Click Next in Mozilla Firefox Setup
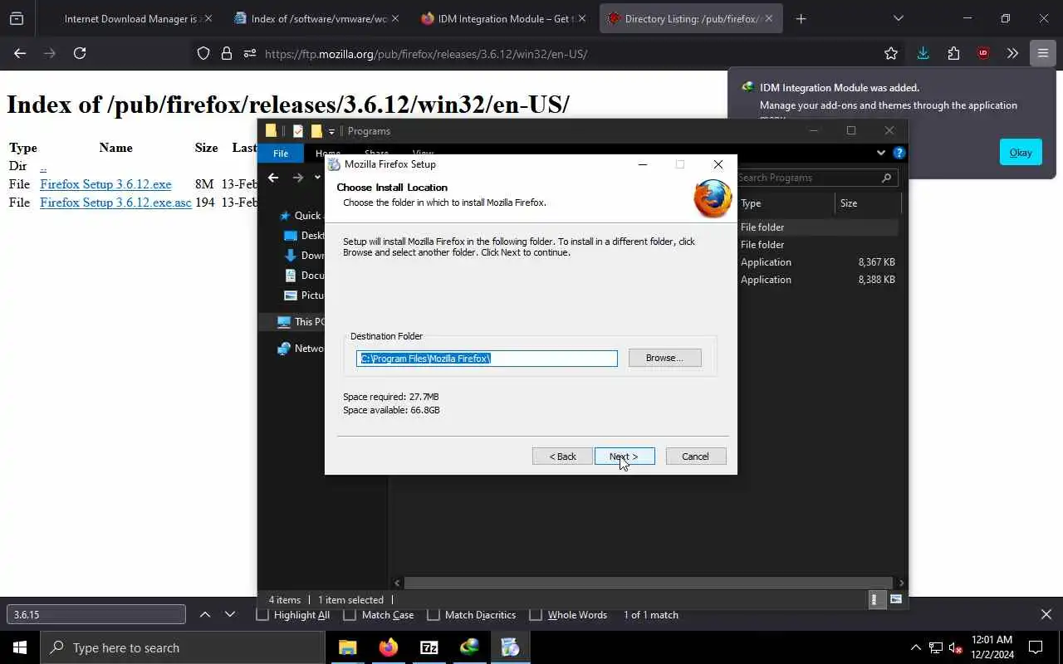 point(625,456)
